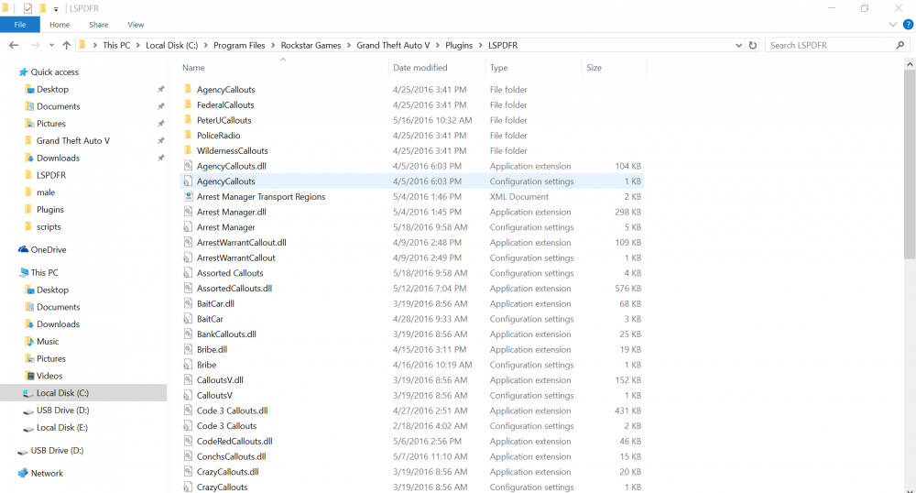Navigate to Program Files breadcrumb

coord(239,45)
